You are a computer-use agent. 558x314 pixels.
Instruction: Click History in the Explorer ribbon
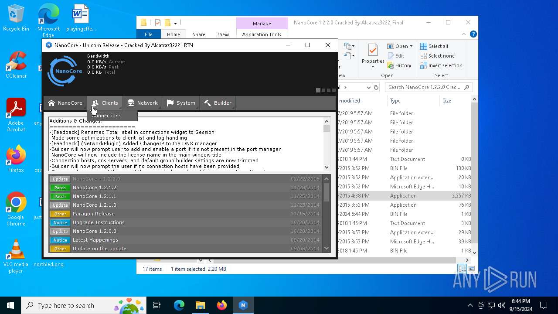[399, 65]
